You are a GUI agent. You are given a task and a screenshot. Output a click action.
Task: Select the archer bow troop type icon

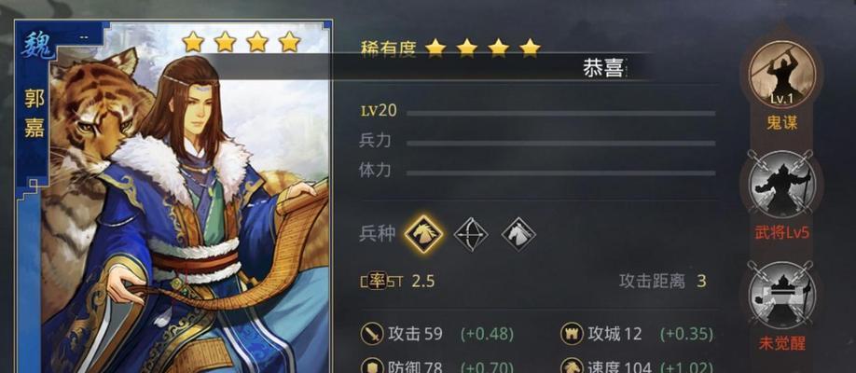click(x=471, y=235)
